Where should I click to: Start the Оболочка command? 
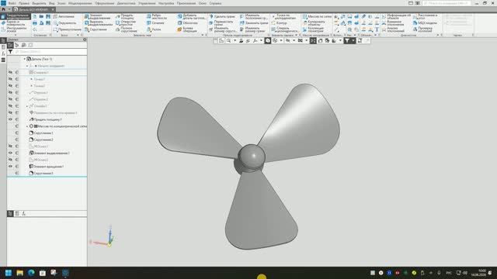click(x=187, y=23)
